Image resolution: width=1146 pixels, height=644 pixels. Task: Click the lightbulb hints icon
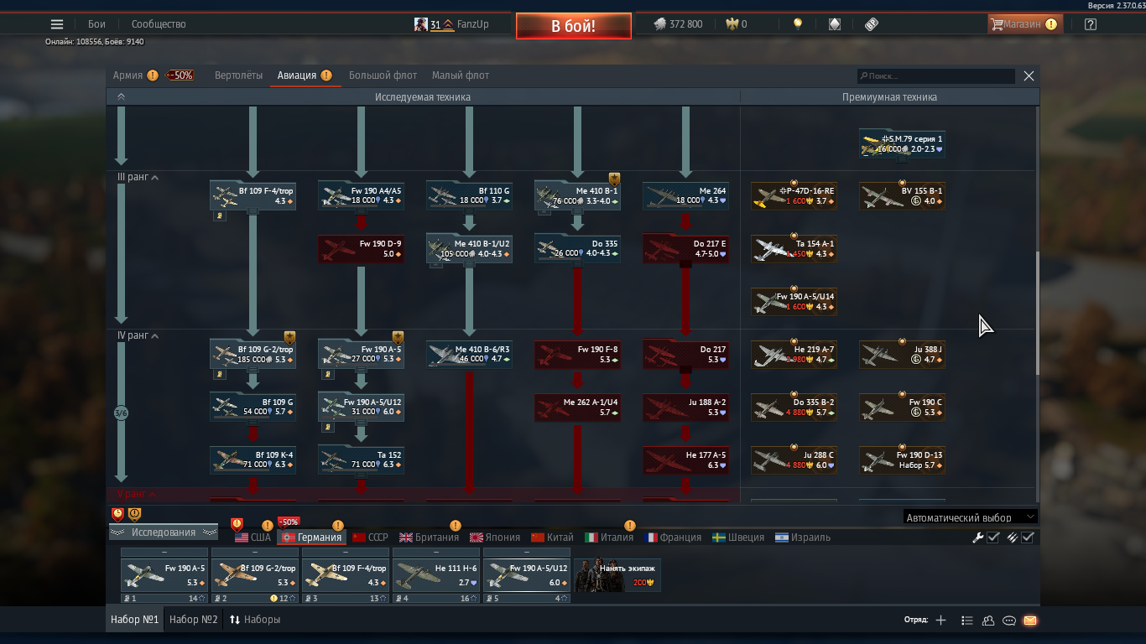[798, 24]
